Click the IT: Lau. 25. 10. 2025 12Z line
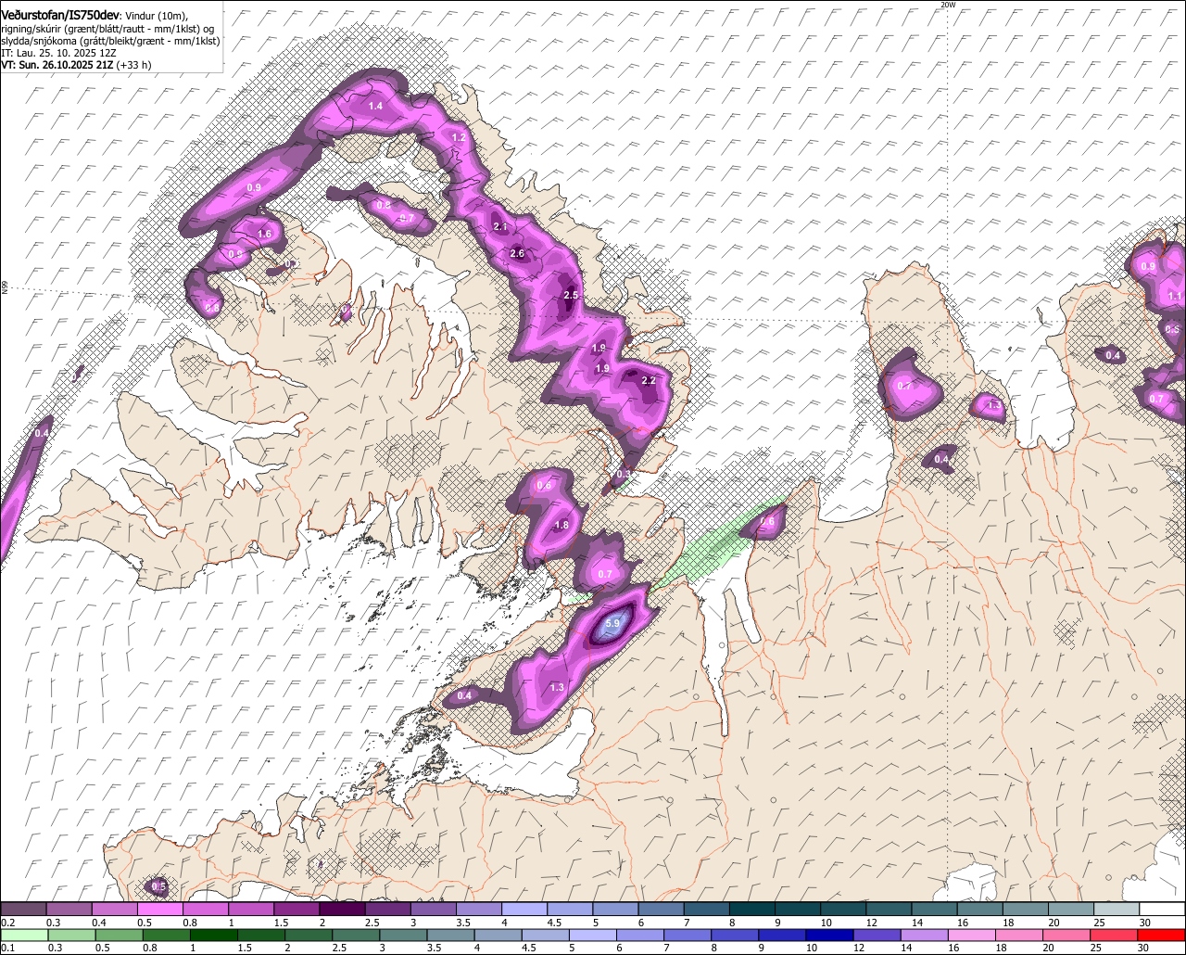Image resolution: width=1186 pixels, height=955 pixels. tap(58, 54)
